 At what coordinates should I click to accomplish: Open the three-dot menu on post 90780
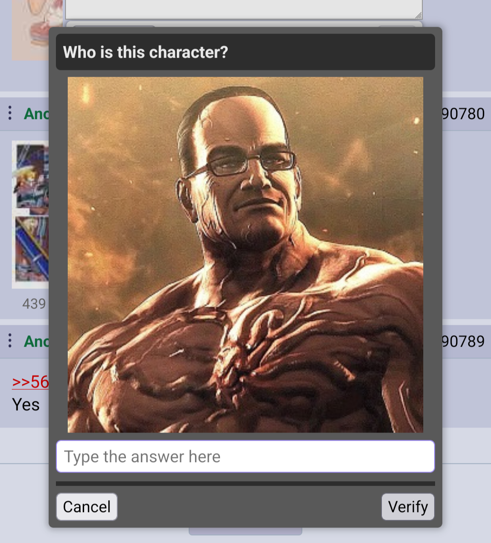tap(10, 113)
